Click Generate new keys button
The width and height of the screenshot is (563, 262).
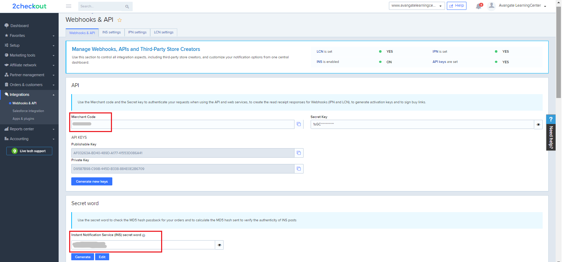click(x=92, y=182)
